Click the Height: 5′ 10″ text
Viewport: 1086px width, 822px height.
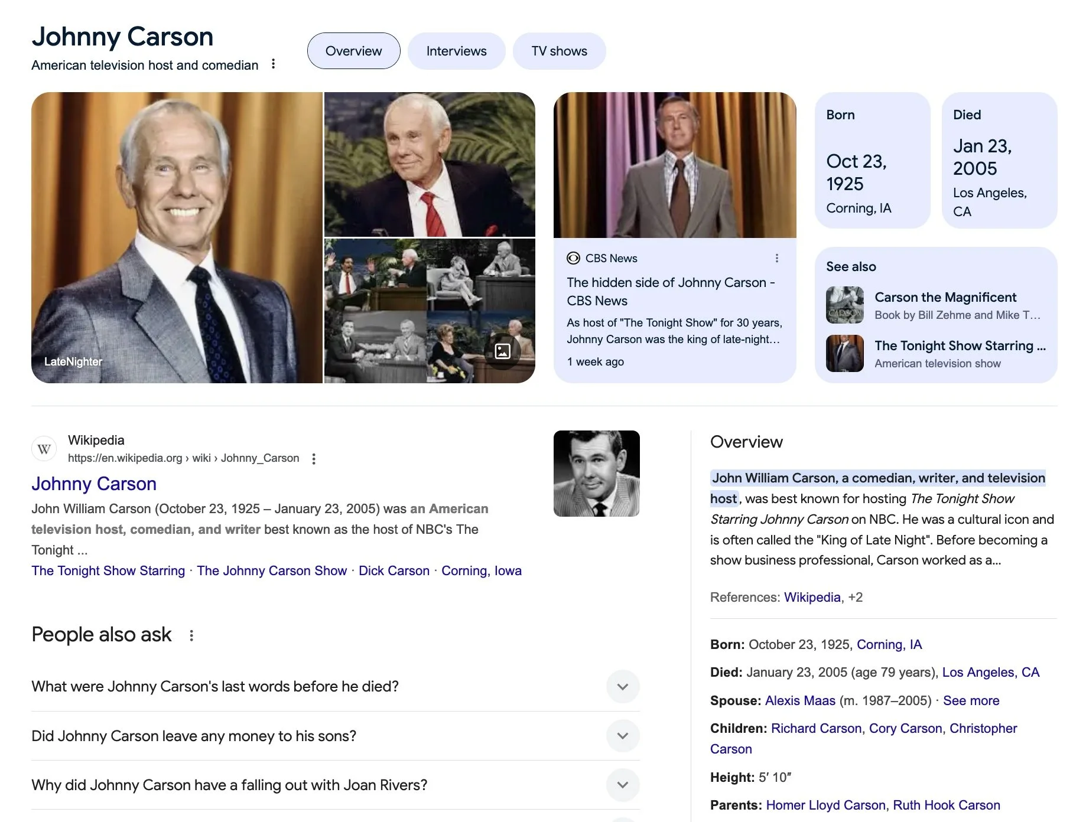[750, 777]
